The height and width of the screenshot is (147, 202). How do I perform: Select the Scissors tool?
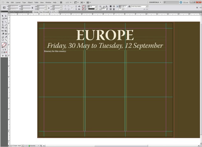coord(3,31)
